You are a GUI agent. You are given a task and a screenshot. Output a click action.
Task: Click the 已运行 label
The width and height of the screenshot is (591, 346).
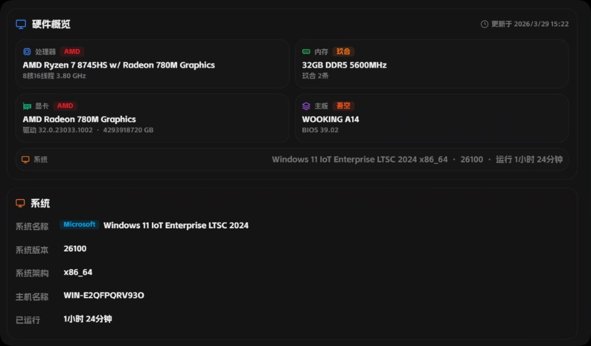click(28, 320)
